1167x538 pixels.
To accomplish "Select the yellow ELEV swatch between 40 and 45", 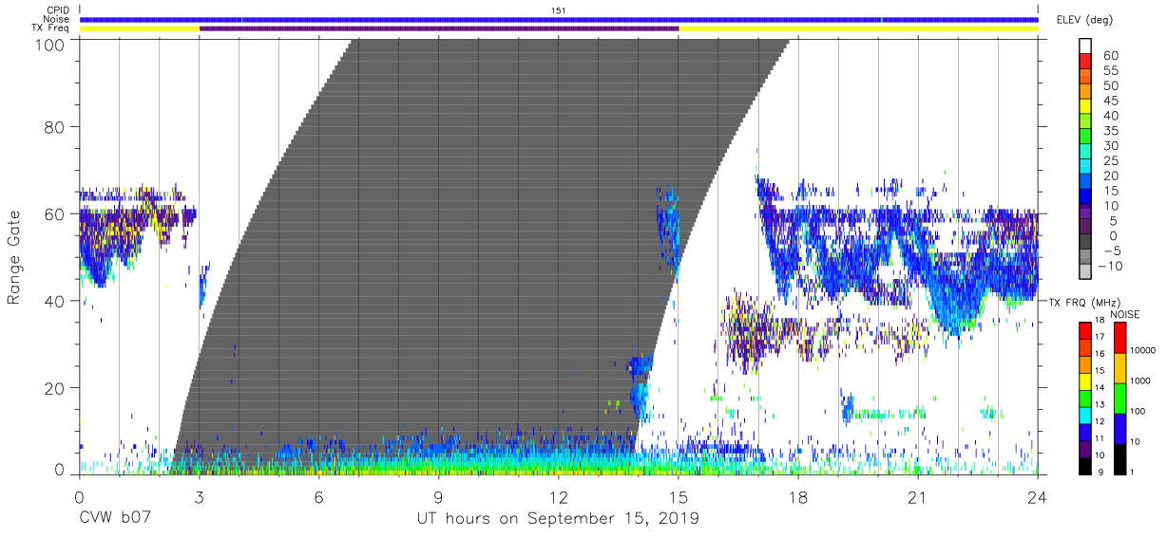I will click(x=1087, y=108).
